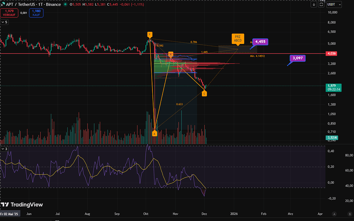Viewport: 354px width, 221px height.
Task: Click the purple 3,097 price callout
Action: pyautogui.click(x=298, y=58)
